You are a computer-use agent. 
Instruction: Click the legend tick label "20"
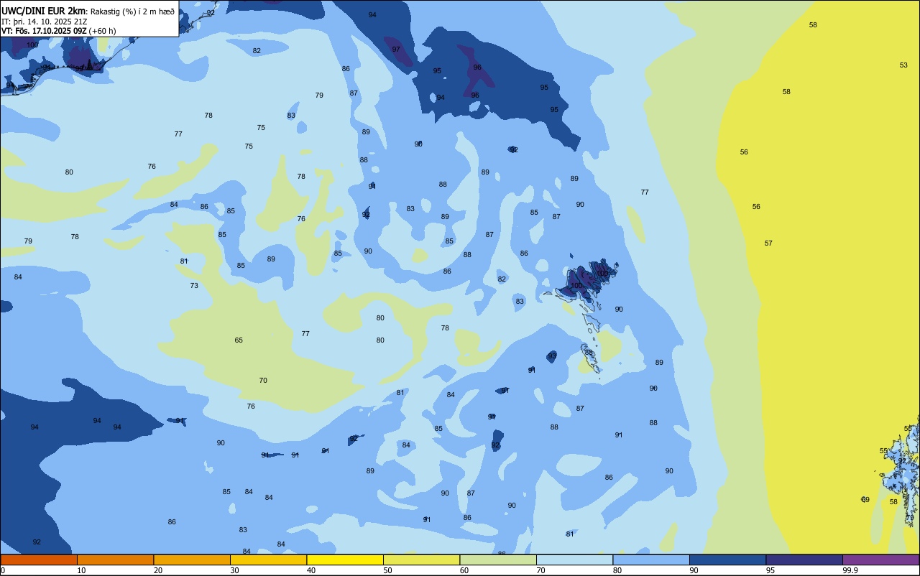click(x=157, y=570)
